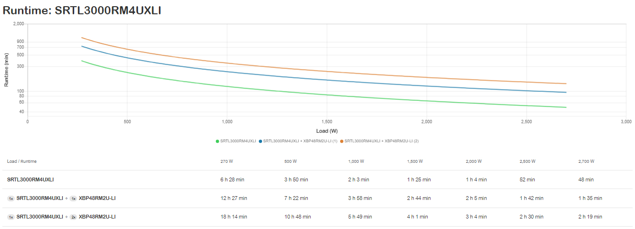Click the Load / Runtime table header
635x229 pixels.
[22, 161]
